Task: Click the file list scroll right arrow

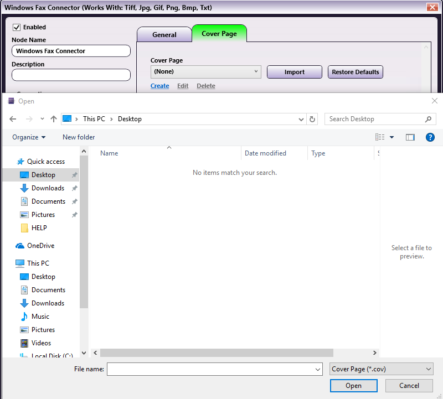Action: 375,353
